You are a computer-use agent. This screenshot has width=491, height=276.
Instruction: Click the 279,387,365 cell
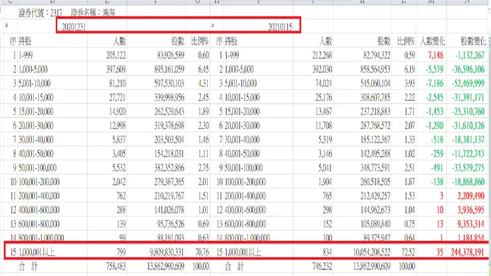point(169,182)
